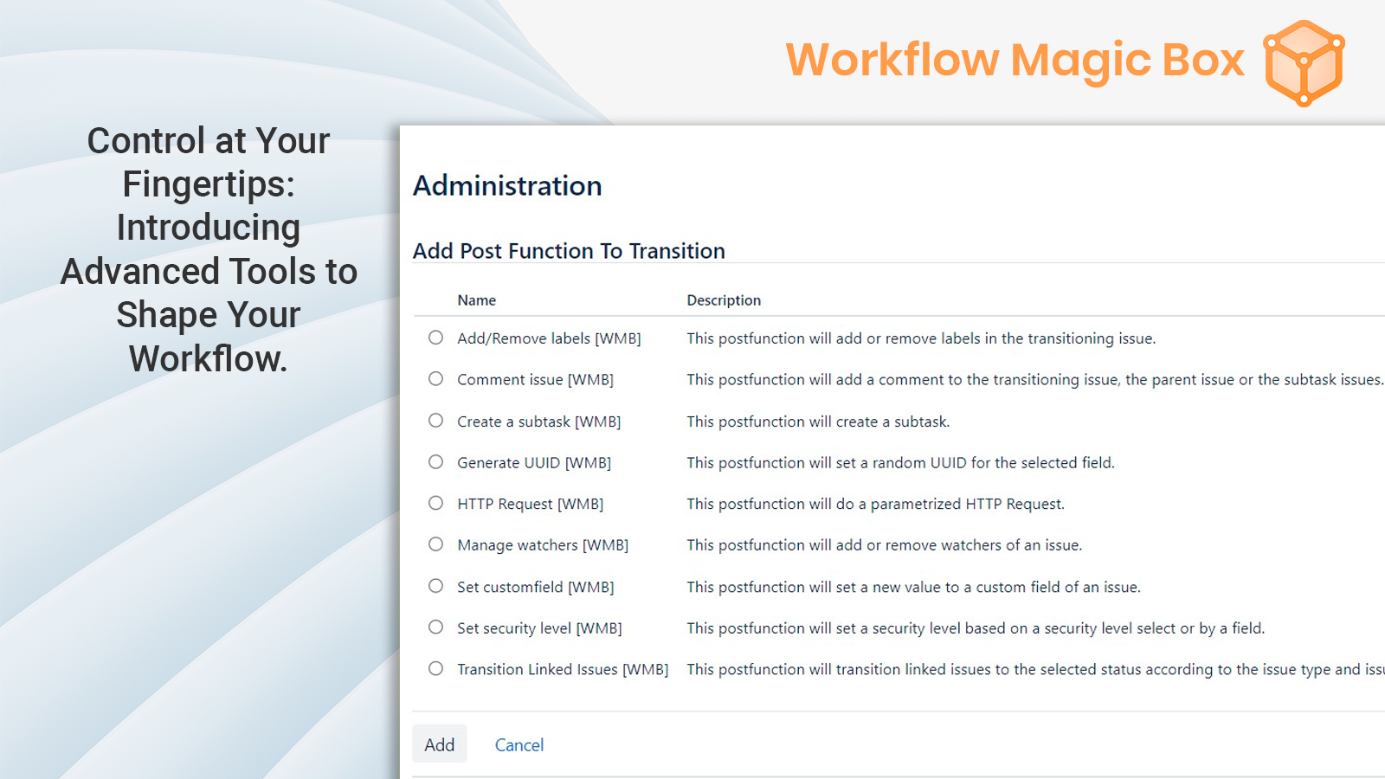Click the Cancel link
Image resolution: width=1385 pixels, height=779 pixels.
pyautogui.click(x=519, y=744)
